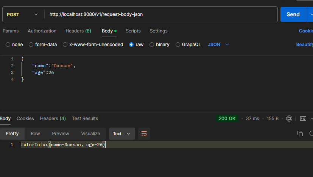This screenshot has height=177, width=313.
Task: Open the Test Results tab
Action: (x=85, y=119)
